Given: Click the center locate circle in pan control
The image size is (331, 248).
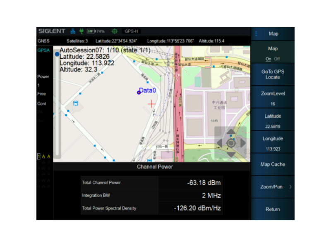Looking at the screenshot, I should click(231, 143).
